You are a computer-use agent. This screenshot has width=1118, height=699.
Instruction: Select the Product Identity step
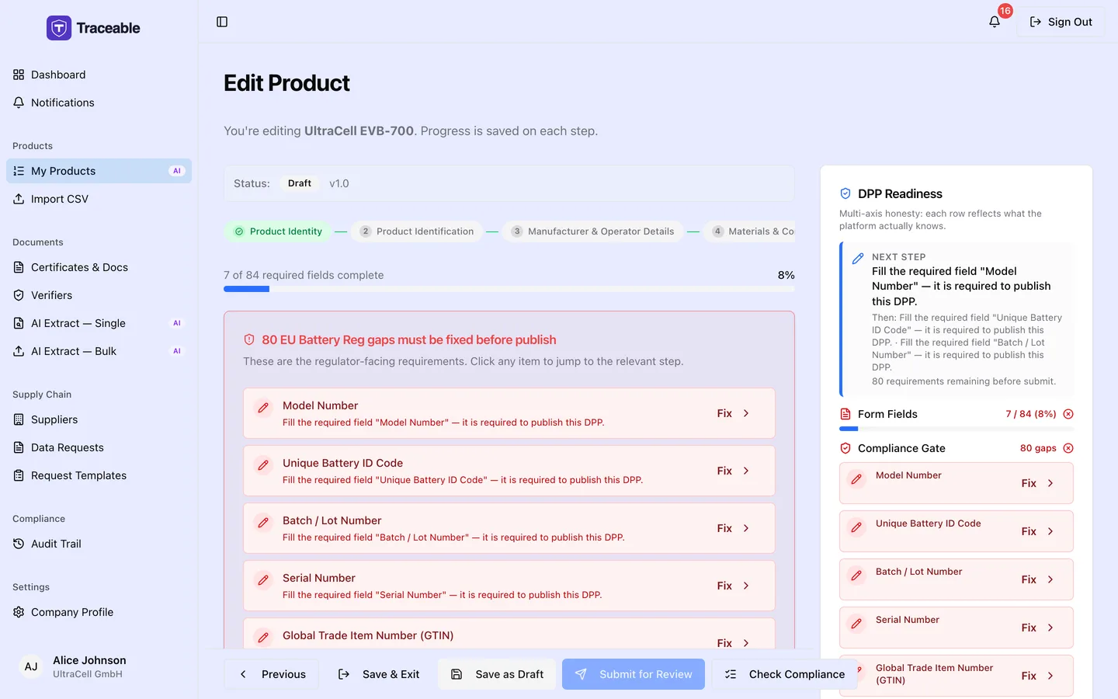click(x=278, y=231)
